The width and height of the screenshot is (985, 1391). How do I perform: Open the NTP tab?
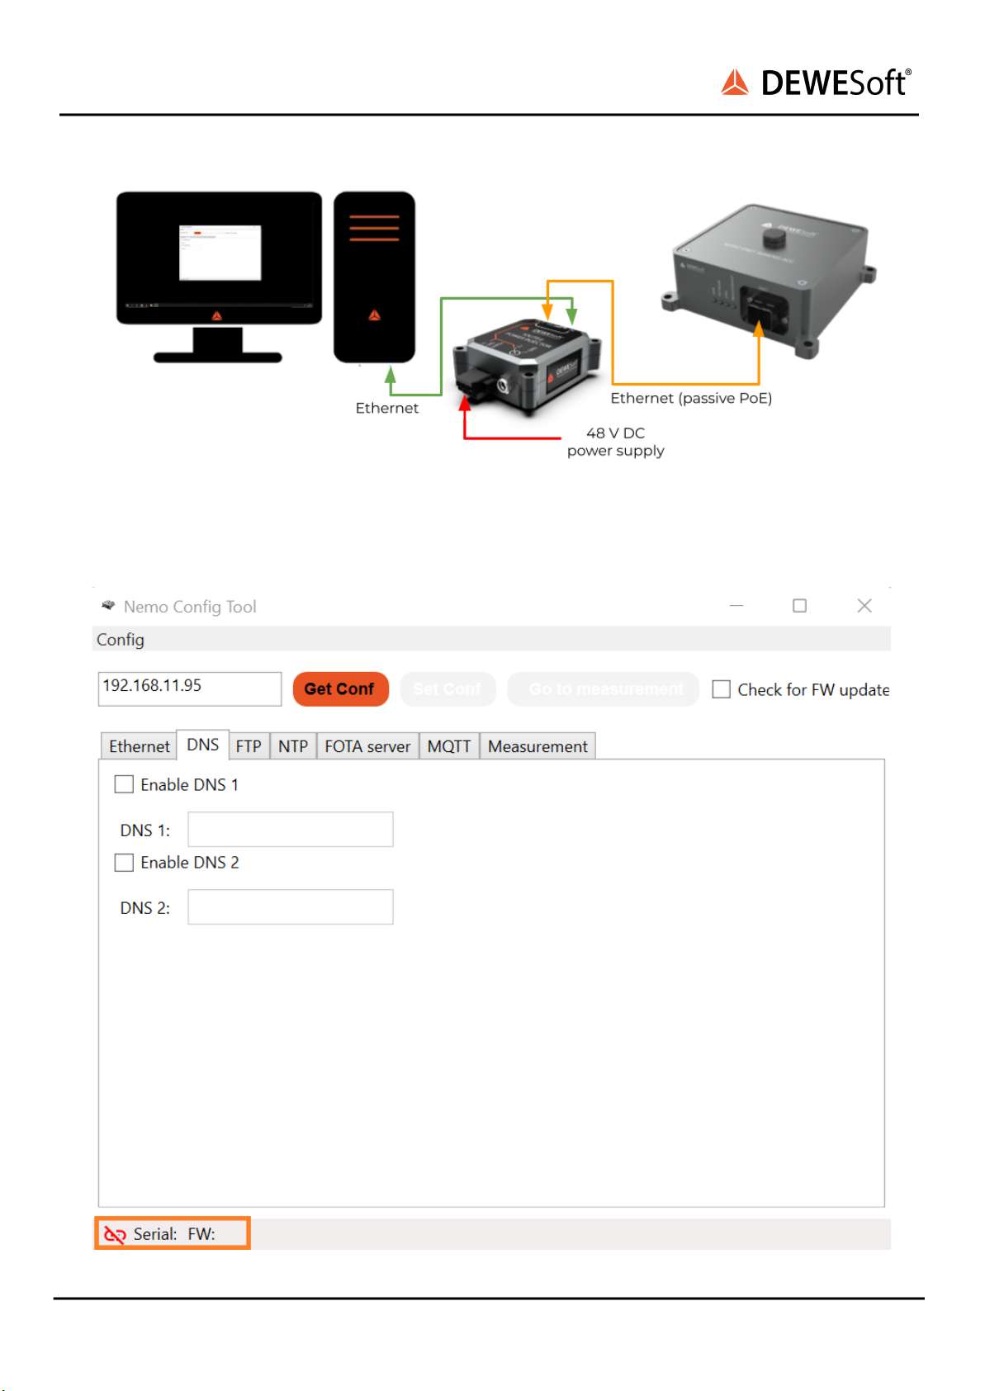(293, 746)
